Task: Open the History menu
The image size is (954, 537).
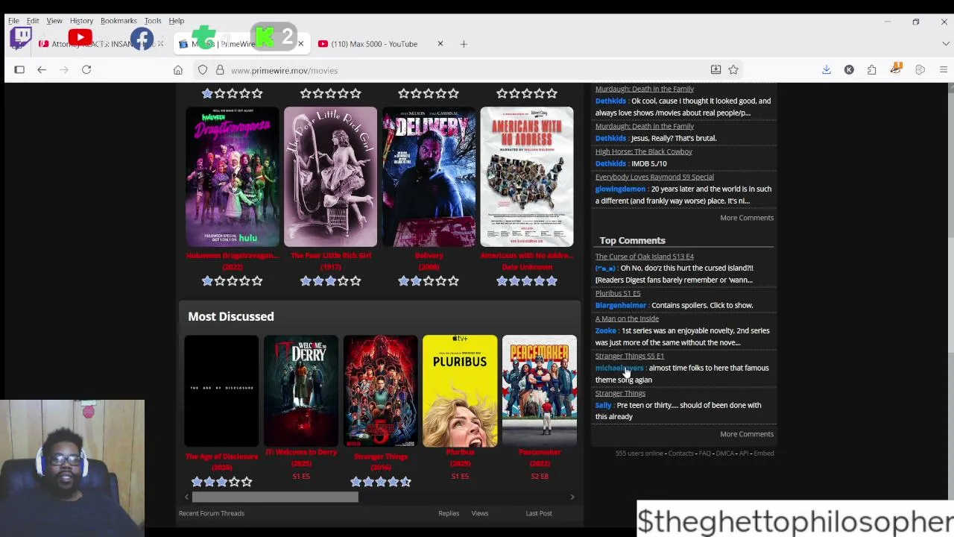Action: tap(81, 21)
